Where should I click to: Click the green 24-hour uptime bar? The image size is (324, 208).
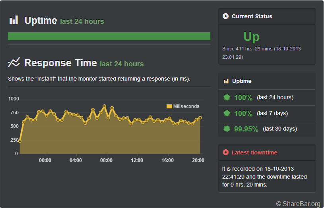[x=109, y=36]
